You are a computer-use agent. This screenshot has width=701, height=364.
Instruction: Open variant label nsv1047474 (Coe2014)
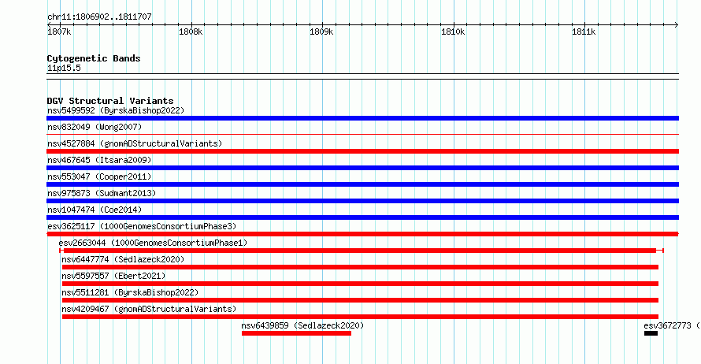(x=95, y=210)
